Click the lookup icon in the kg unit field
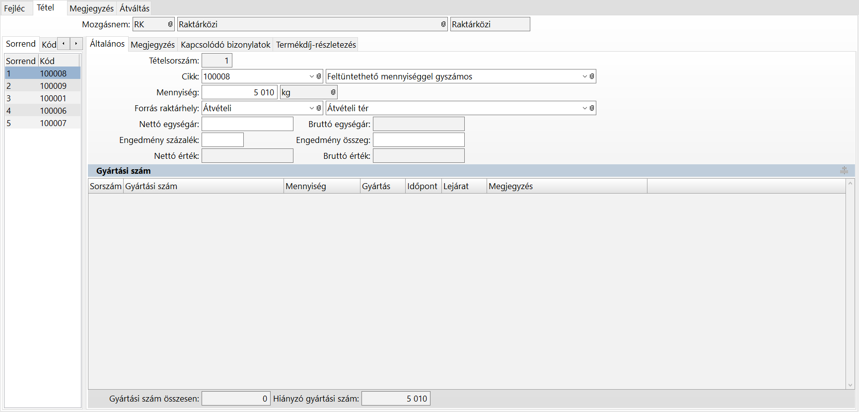Screen dimensions: 859x412 click(x=333, y=92)
